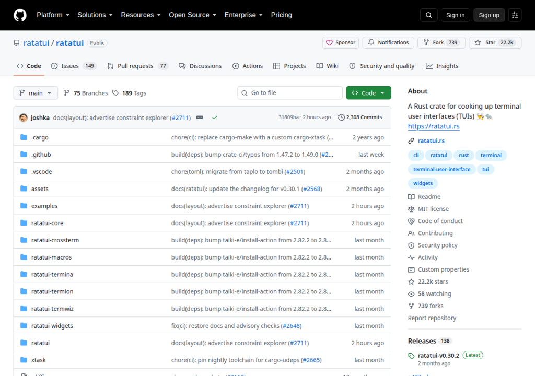Expand the Solutions menu
Viewport: 535px width, 376px height.
click(x=95, y=15)
